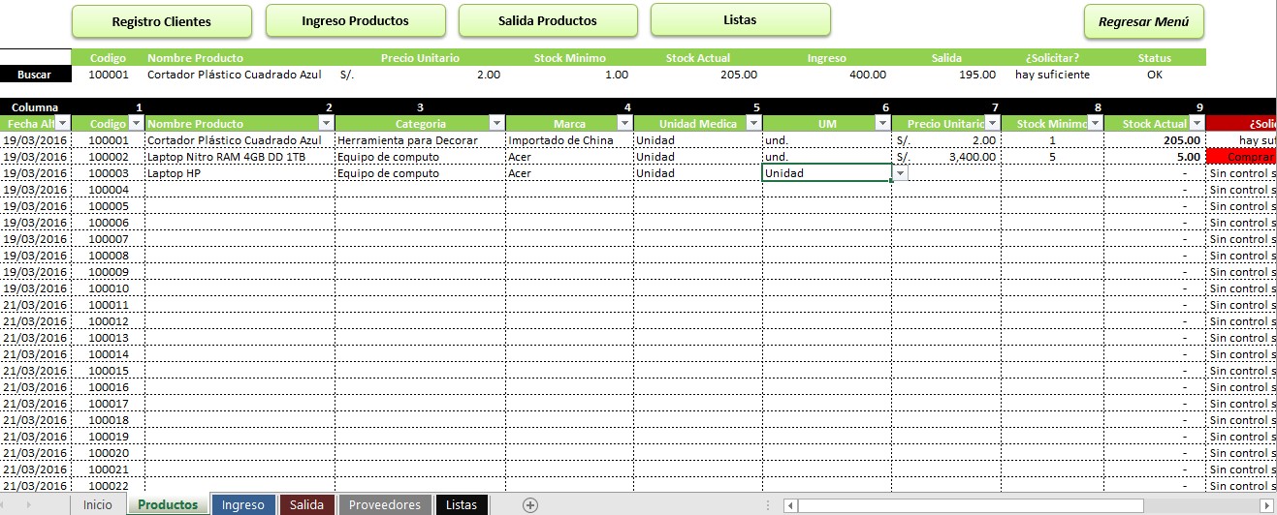Expand the Nombre Producto filter dropdown
Image resolution: width=1277 pixels, height=515 pixels.
pos(327,124)
